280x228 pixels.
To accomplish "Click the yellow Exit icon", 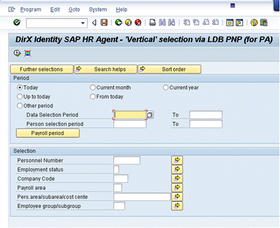I will coord(128,23).
